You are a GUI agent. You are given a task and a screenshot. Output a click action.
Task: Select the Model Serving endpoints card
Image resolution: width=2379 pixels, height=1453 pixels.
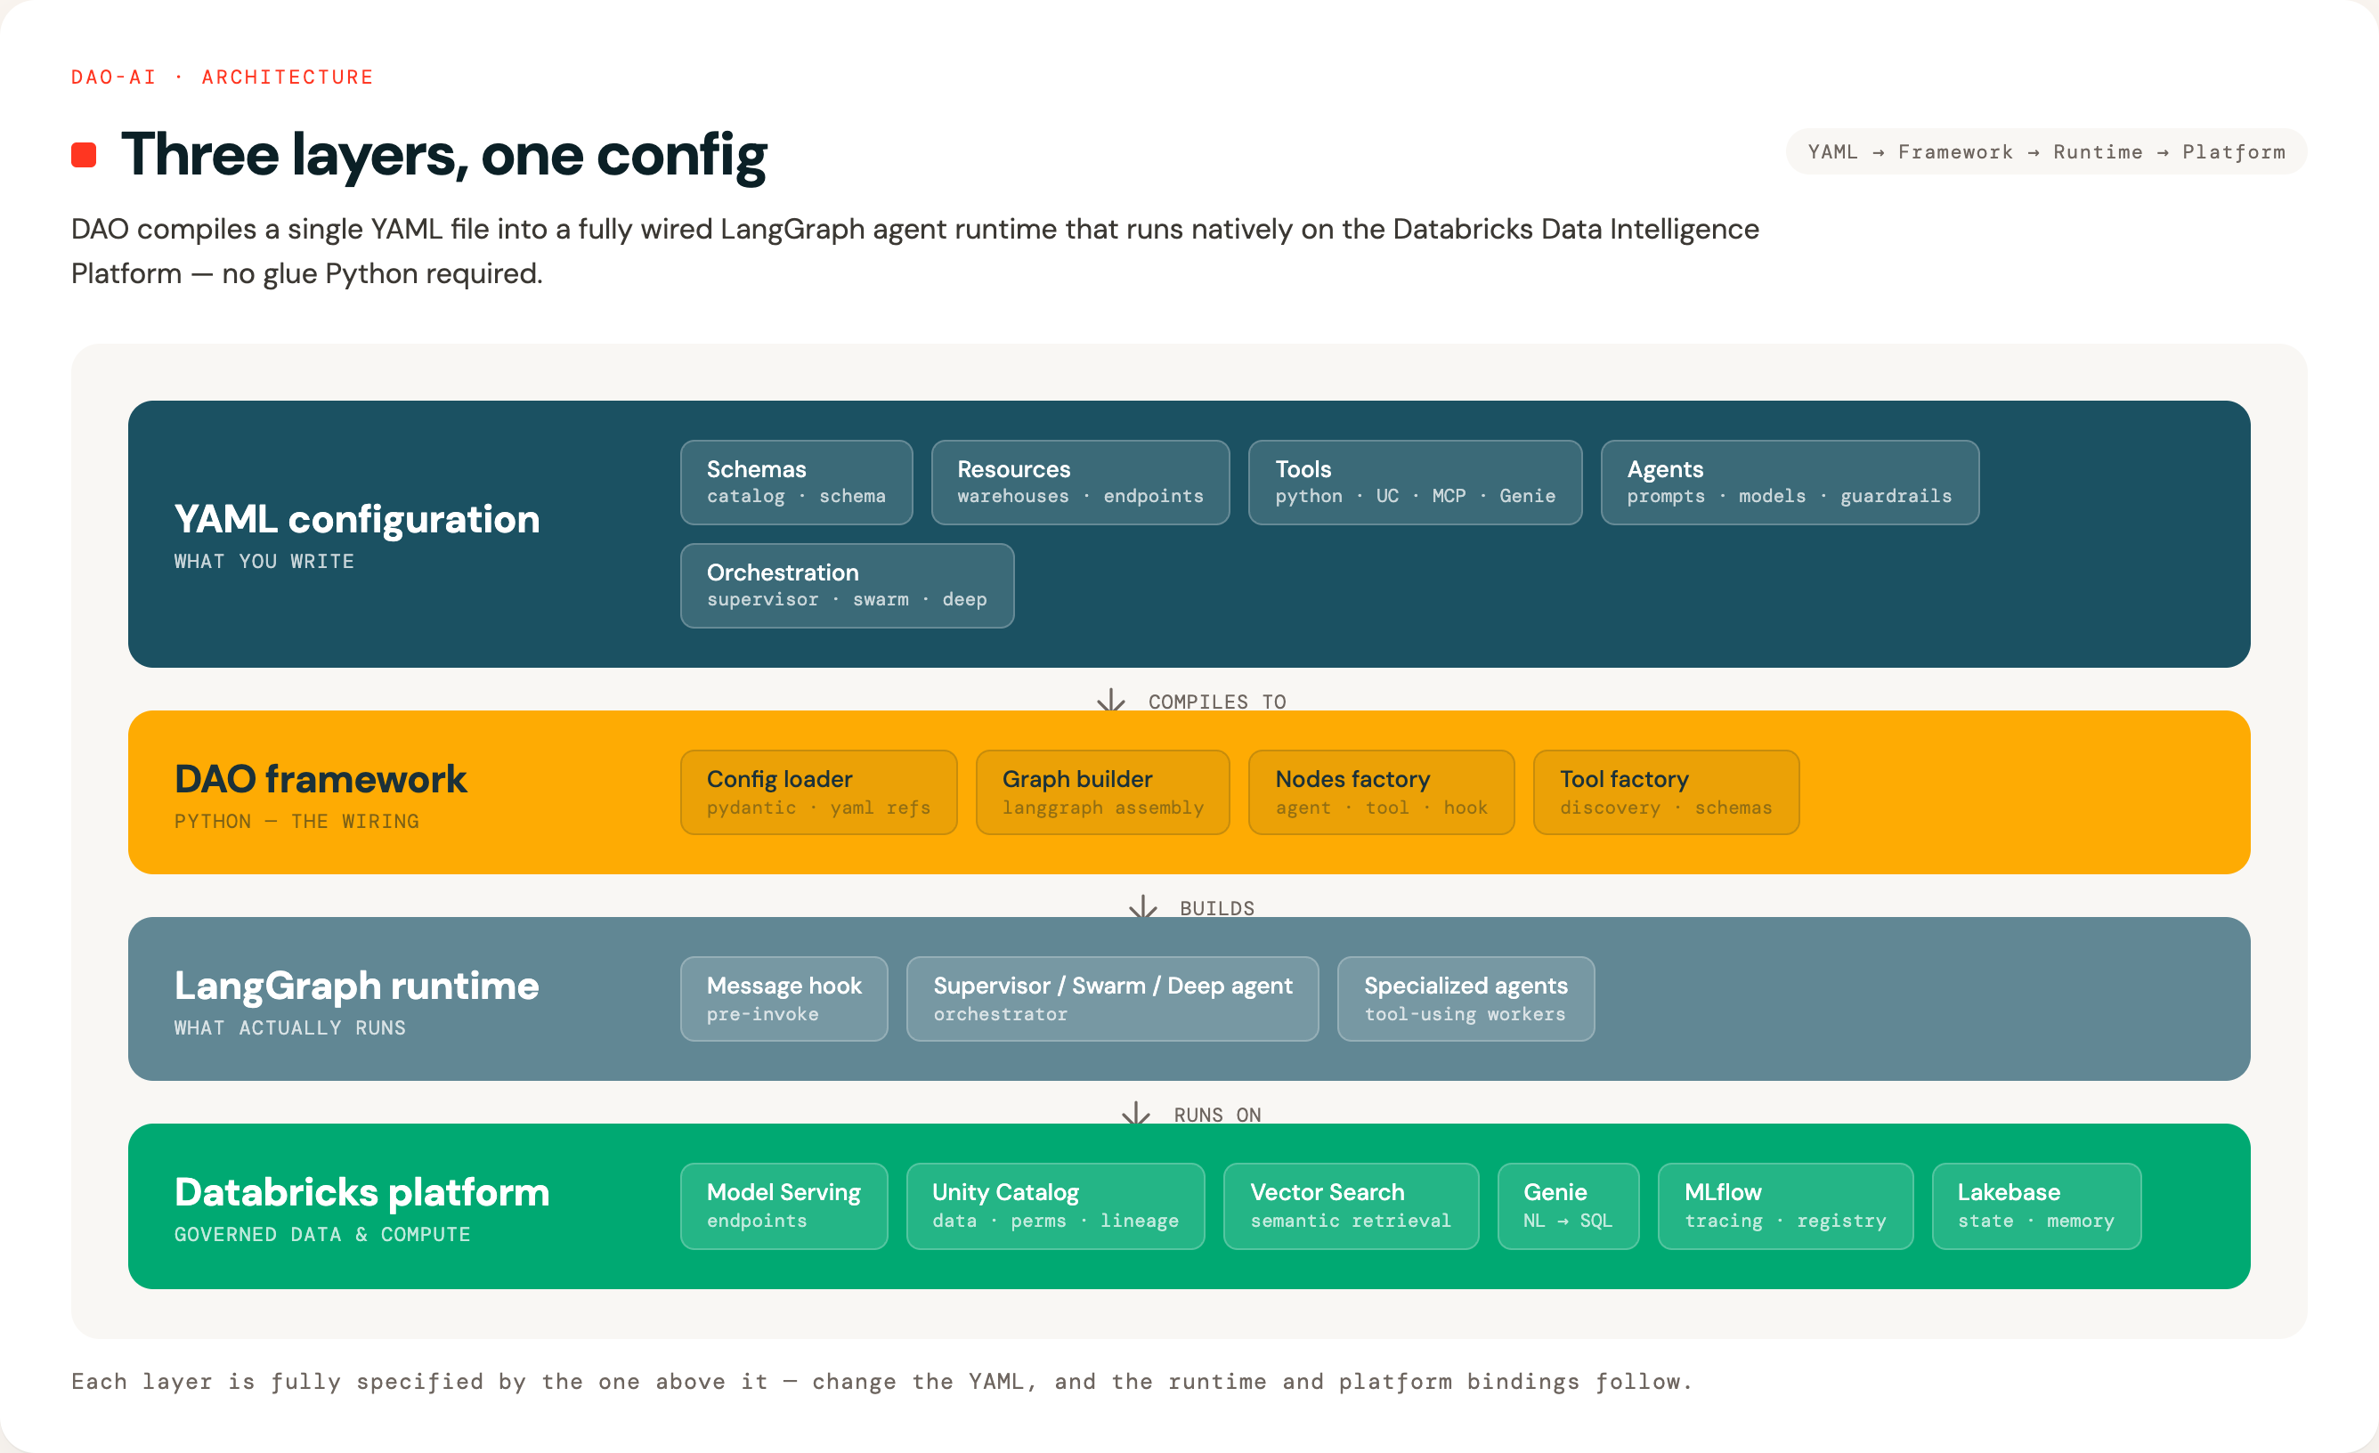(x=783, y=1205)
